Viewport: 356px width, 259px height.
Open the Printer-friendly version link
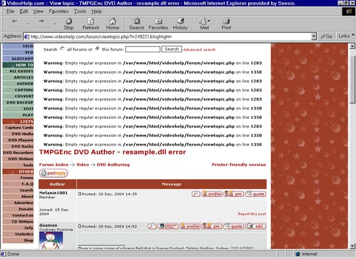tap(239, 165)
